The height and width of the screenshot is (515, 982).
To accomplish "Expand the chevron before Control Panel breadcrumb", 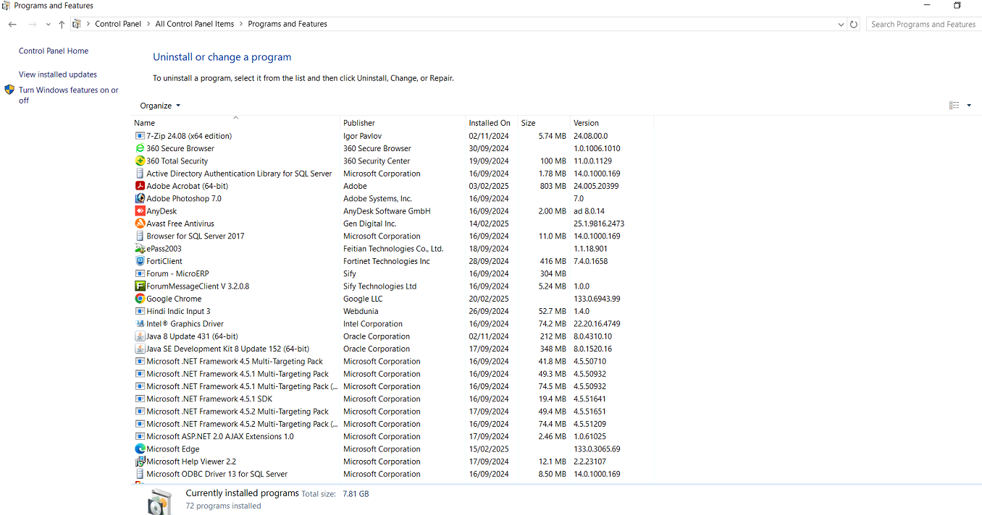I will tap(88, 24).
